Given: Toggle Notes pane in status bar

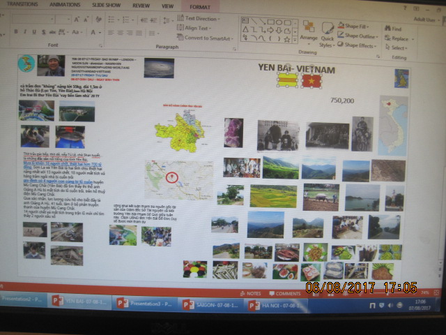Looking at the screenshot, I should point(251,293).
